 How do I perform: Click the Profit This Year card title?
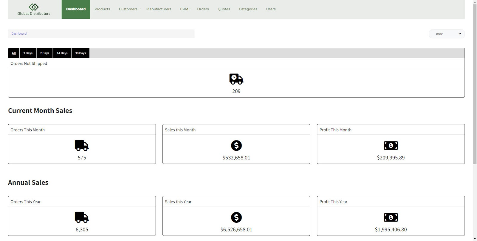point(333,202)
